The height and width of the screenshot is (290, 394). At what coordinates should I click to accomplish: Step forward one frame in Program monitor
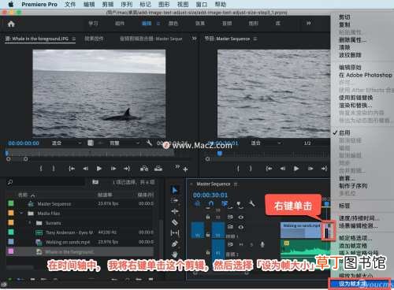[x=310, y=169]
